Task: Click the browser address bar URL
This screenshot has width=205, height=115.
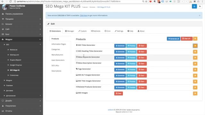Action: [x=69, y=1]
